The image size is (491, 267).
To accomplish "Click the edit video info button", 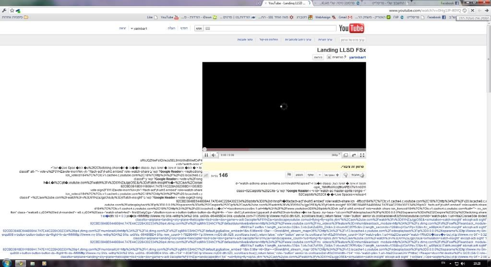I will click(x=353, y=40).
